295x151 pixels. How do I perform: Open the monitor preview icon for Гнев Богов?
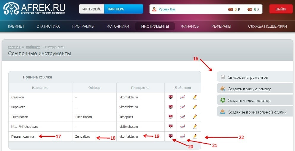click(x=171, y=117)
